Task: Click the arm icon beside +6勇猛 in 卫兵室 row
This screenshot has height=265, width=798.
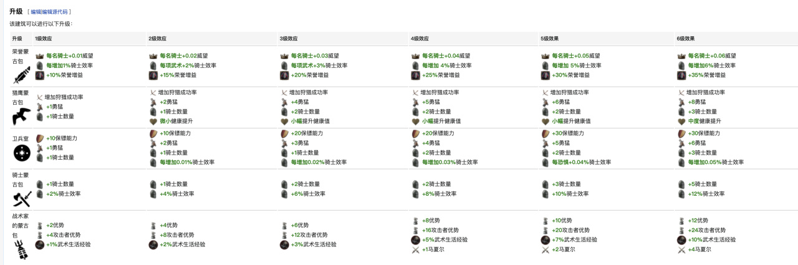Action: point(681,143)
